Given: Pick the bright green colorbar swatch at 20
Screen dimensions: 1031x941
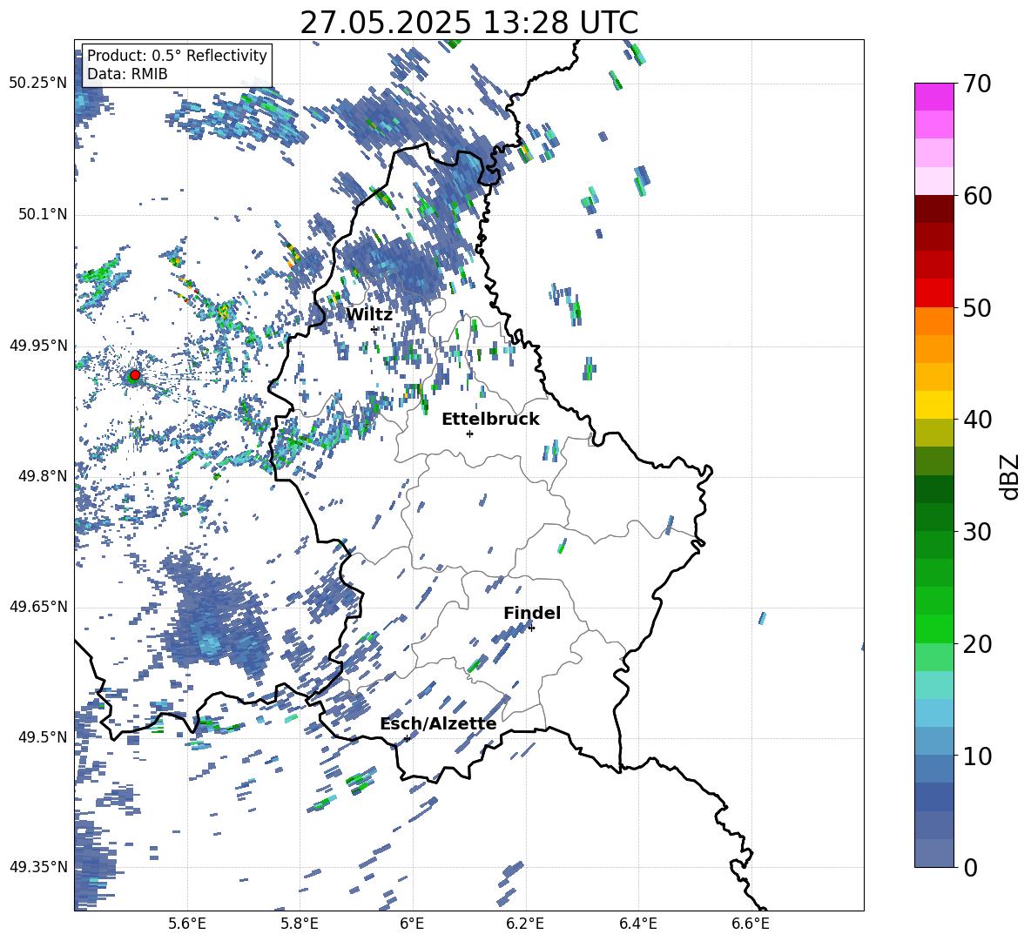Looking at the screenshot, I should [x=933, y=629].
